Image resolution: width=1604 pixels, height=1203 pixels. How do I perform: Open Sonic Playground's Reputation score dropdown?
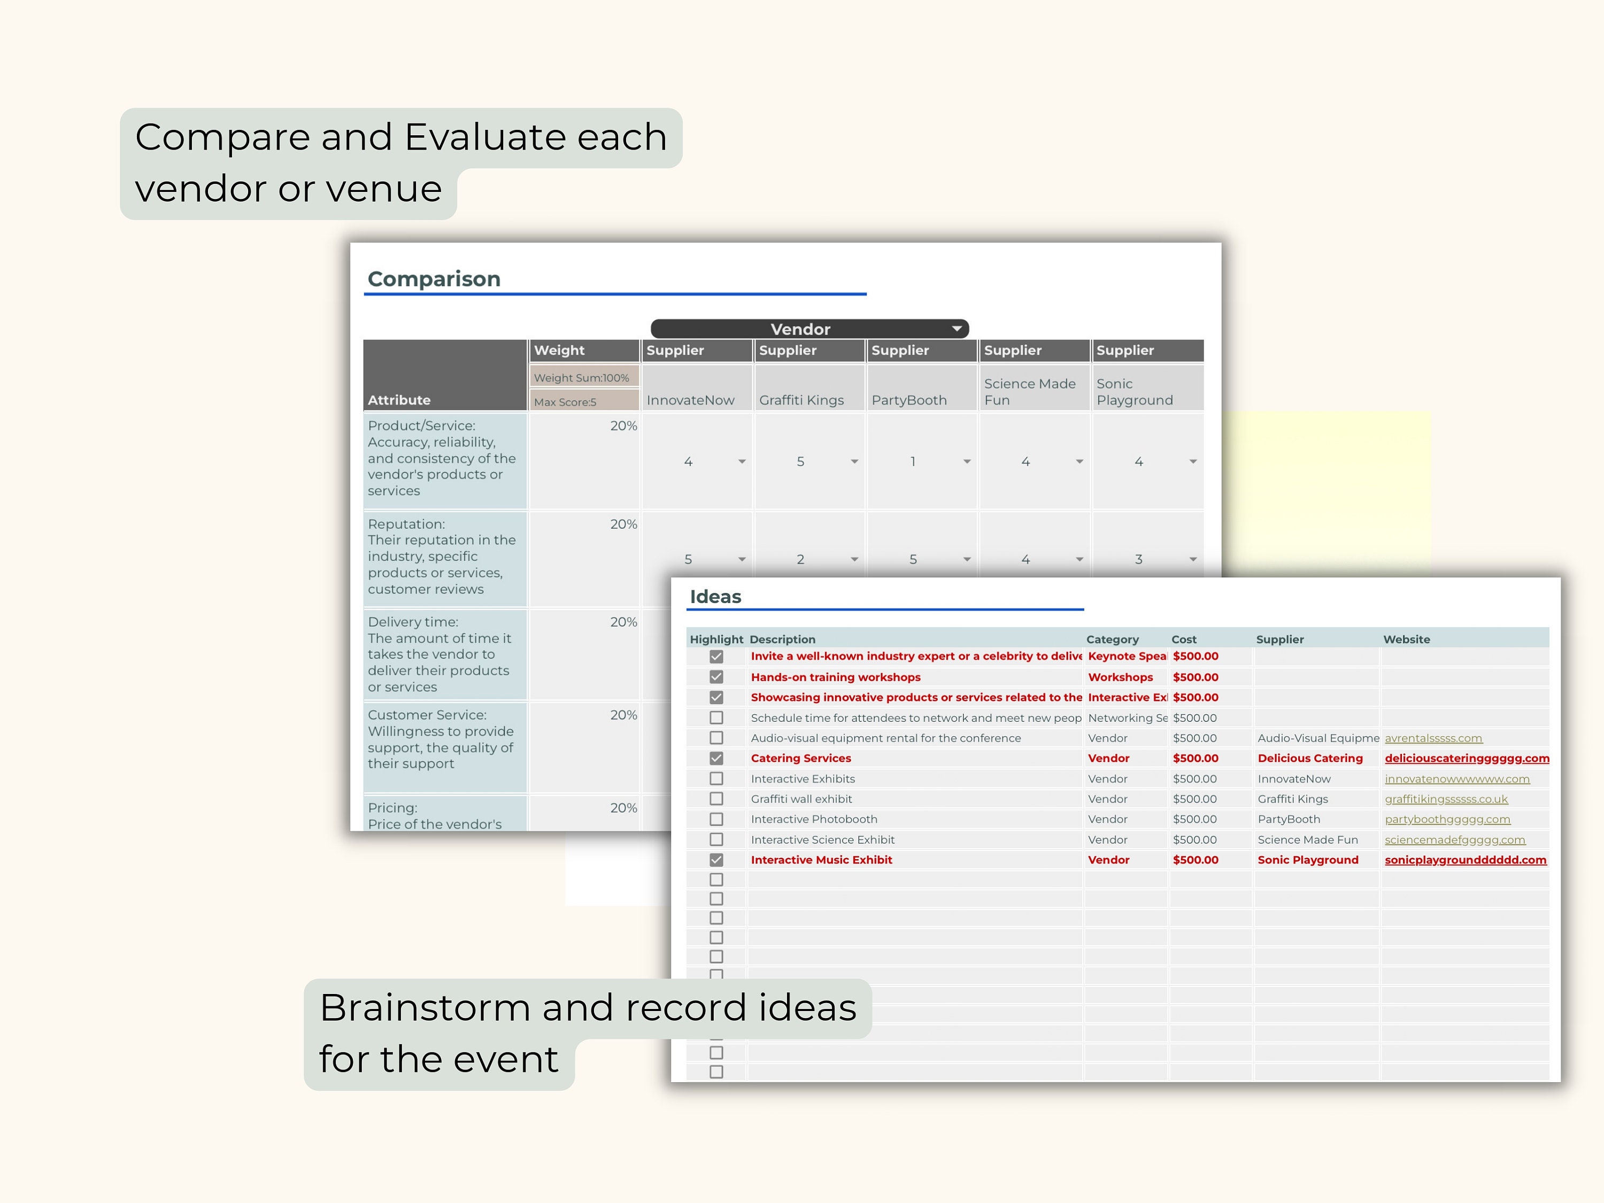click(x=1193, y=559)
